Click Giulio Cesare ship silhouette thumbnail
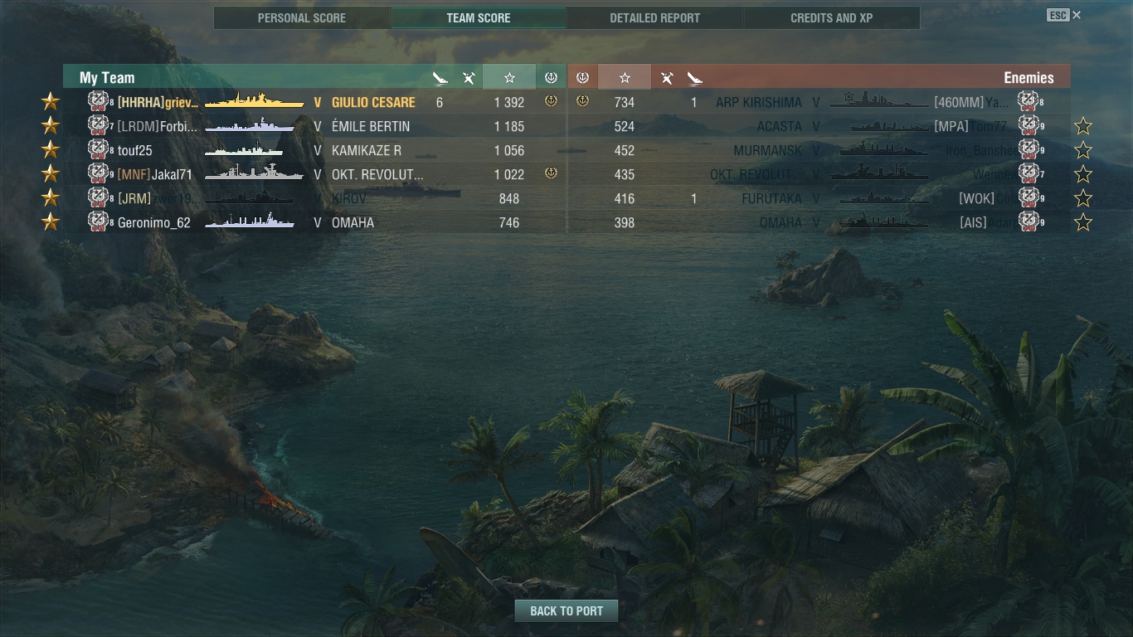 [254, 102]
